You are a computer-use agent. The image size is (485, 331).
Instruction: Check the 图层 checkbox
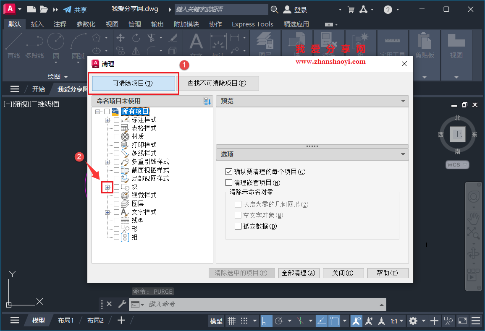click(x=116, y=203)
